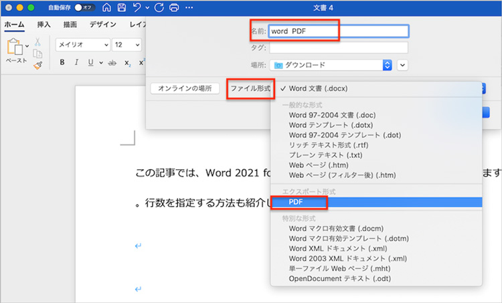This screenshot has width=502, height=303.
Task: Apply Italic formatting with I icon
Action: [76, 63]
